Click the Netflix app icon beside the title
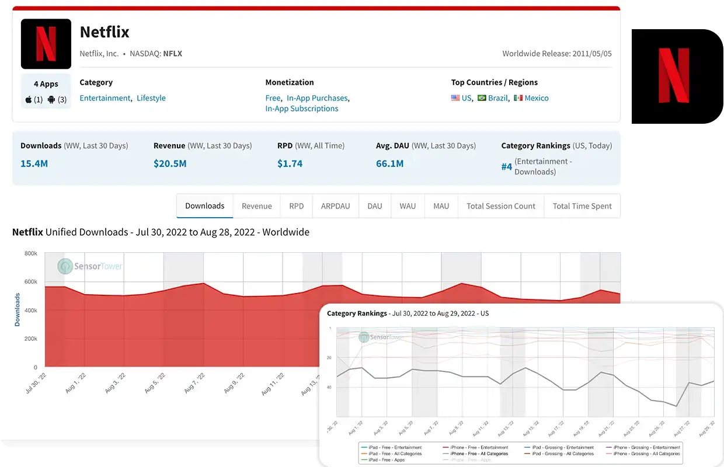 (x=46, y=44)
